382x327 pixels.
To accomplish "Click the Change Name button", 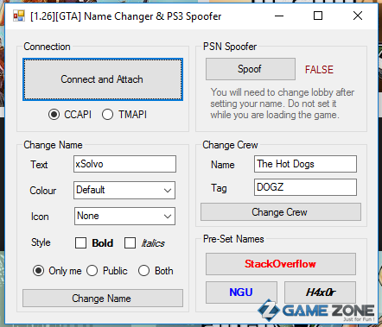I will [x=103, y=299].
